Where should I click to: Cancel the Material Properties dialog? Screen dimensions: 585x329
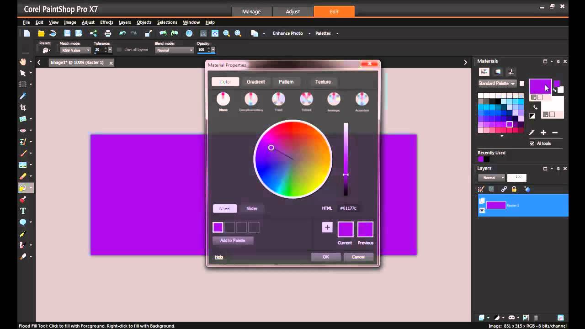tap(358, 257)
